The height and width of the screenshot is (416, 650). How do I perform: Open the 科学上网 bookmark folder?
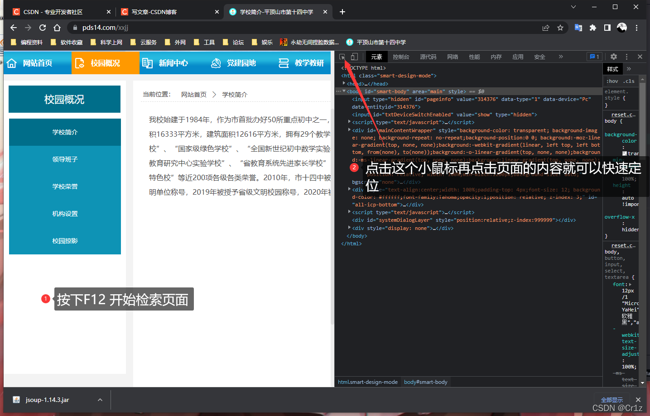tap(106, 42)
